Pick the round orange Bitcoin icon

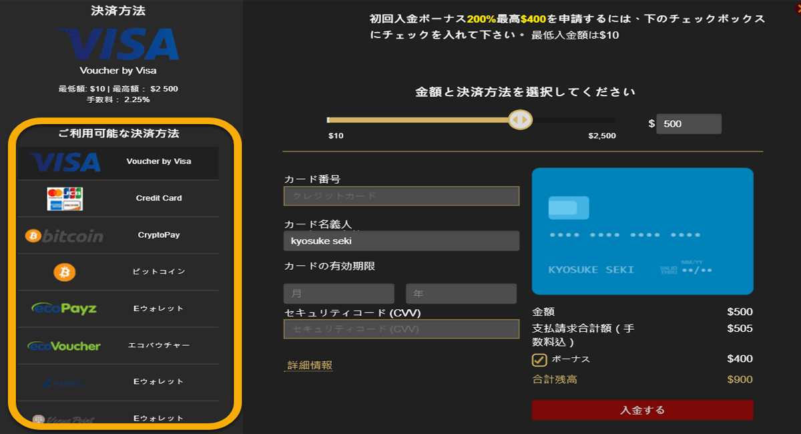tap(65, 272)
